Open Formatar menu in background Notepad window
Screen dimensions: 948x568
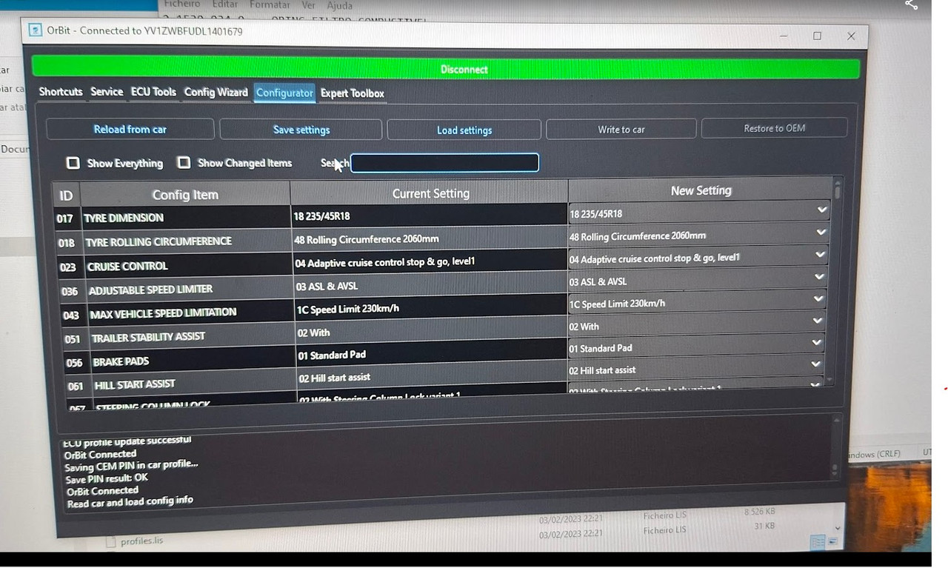[x=270, y=4]
